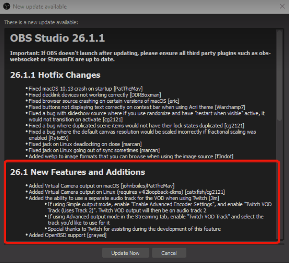The height and width of the screenshot is (263, 289).
Task: Click the '26.1 New Features and Additions' heading
Action: tap(78, 172)
